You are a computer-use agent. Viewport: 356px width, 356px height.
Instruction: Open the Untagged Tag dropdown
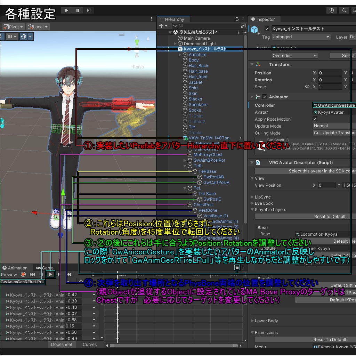(301, 37)
